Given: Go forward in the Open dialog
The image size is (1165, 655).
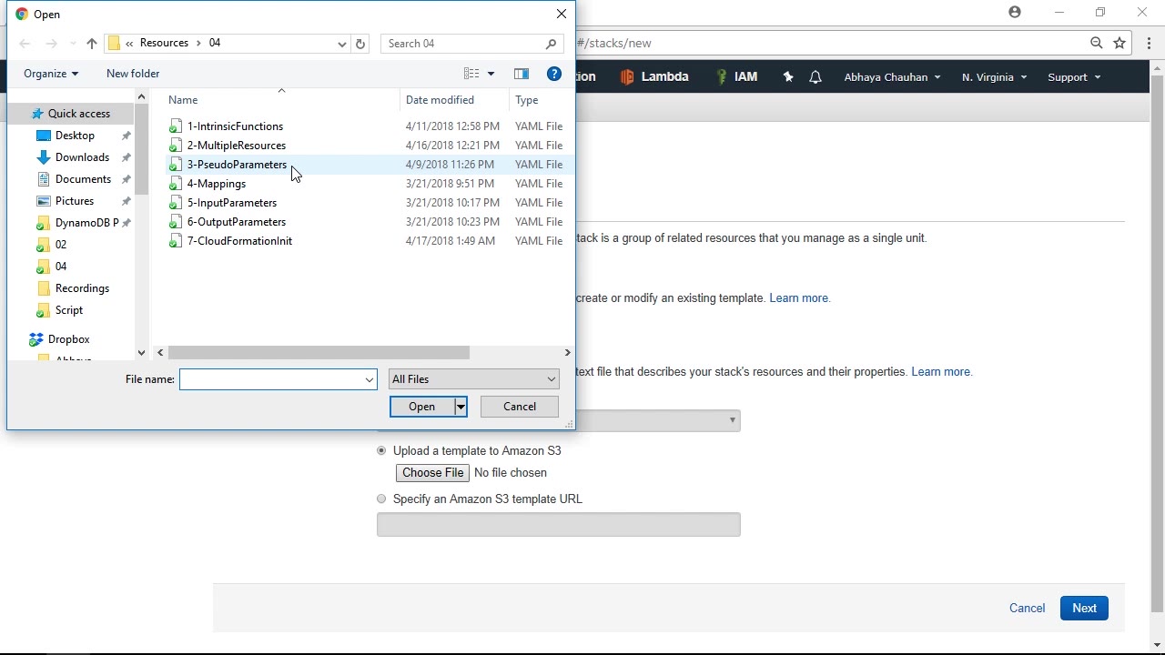Looking at the screenshot, I should coord(52,44).
